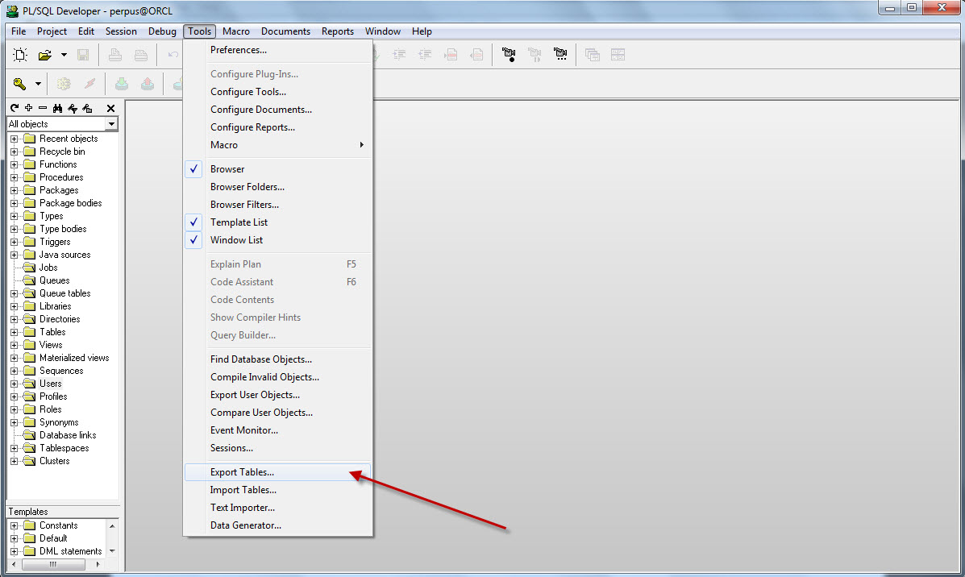Expand the Tables tree node

pyautogui.click(x=15, y=331)
